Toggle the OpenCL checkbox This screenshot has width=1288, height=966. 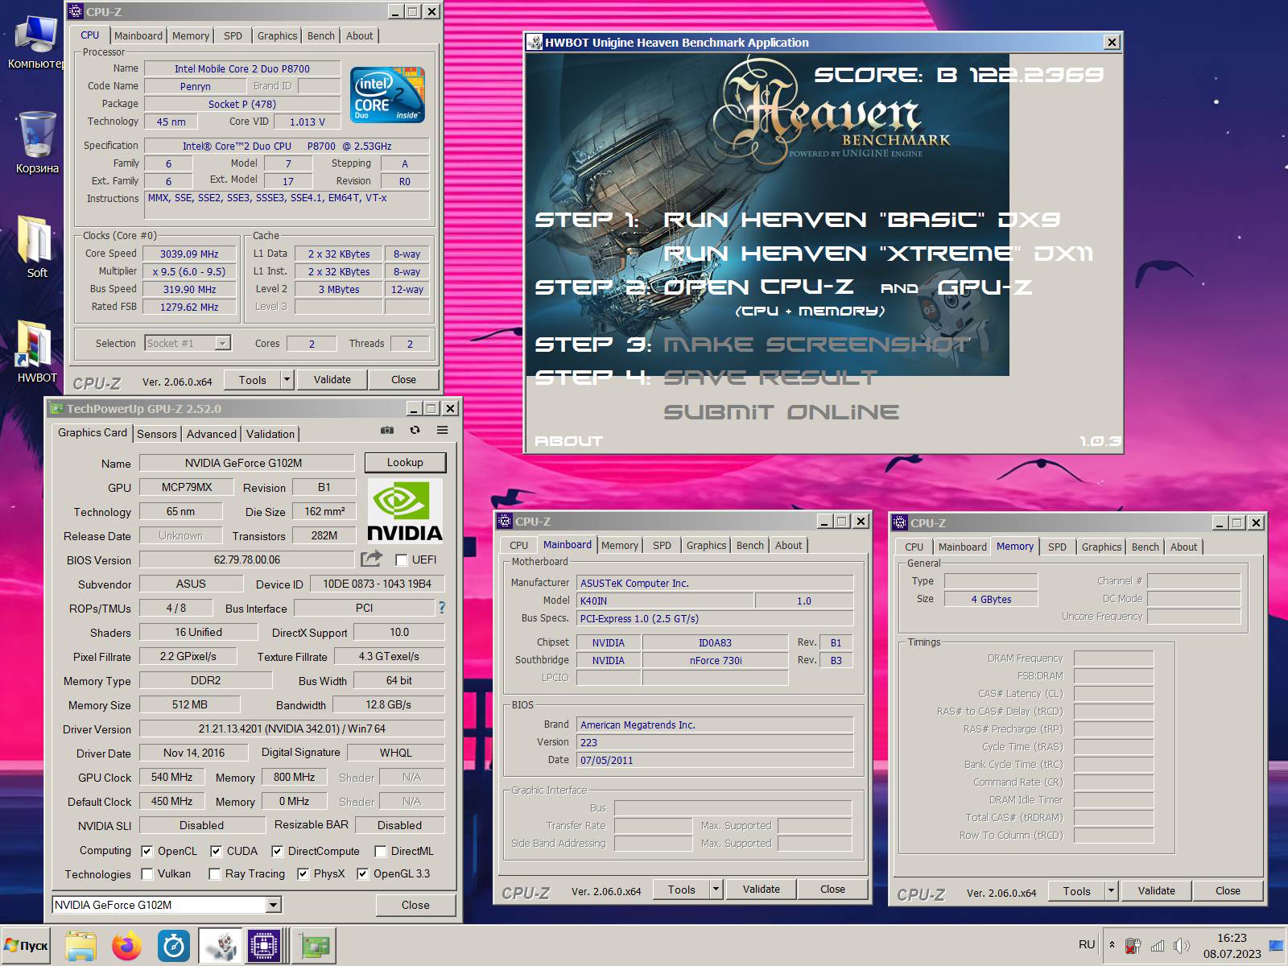tap(147, 851)
